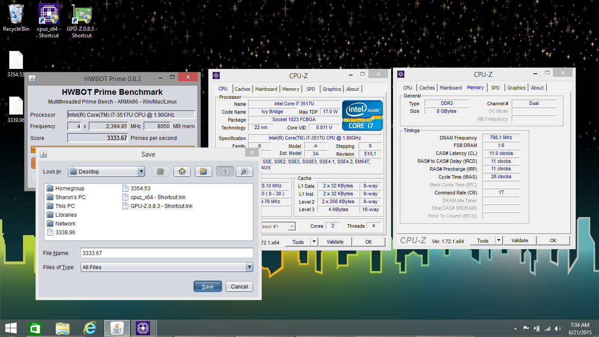599x337 pixels.
Task: Click Validate in left CPU-Z window
Action: (335, 242)
